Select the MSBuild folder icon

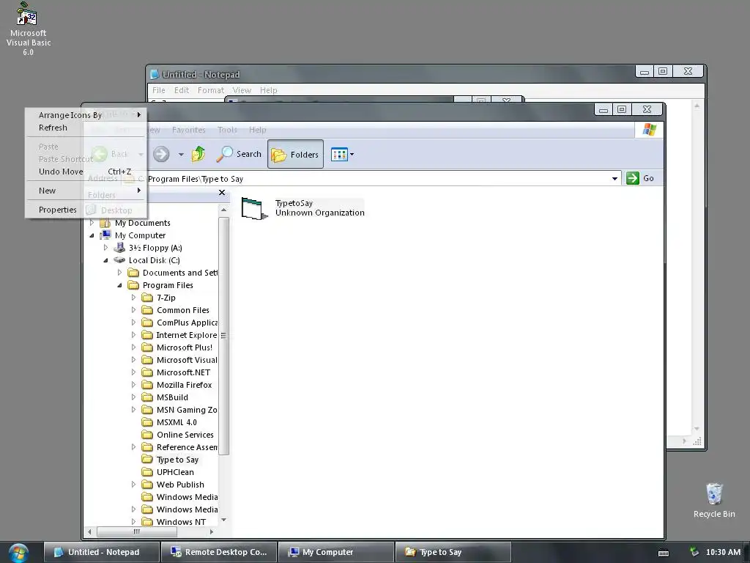(147, 397)
